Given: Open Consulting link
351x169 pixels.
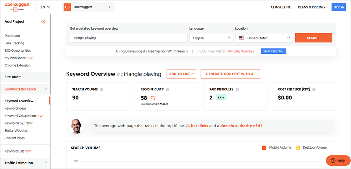Looking at the screenshot, I should (x=281, y=7).
